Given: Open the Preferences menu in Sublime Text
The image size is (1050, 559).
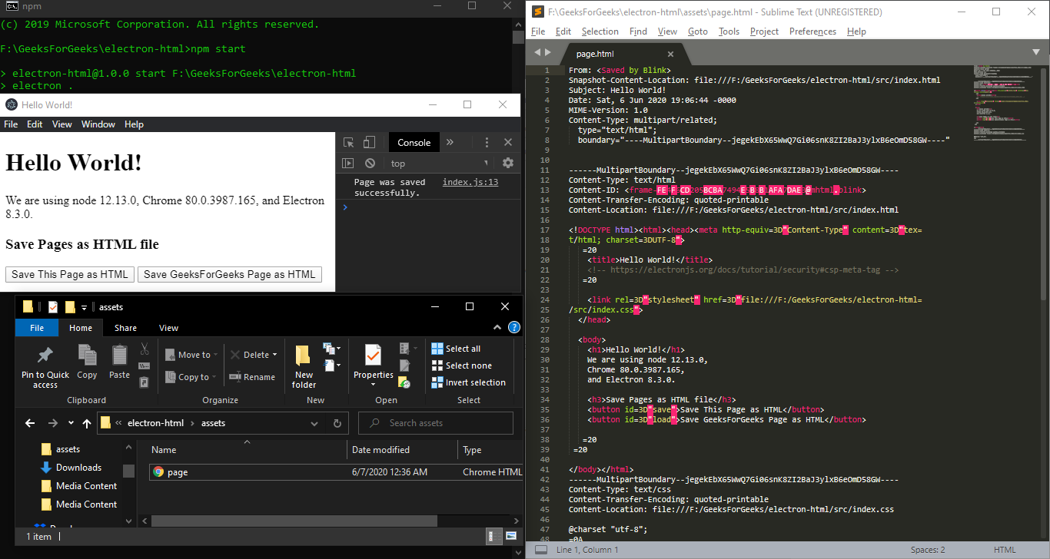Looking at the screenshot, I should point(812,31).
